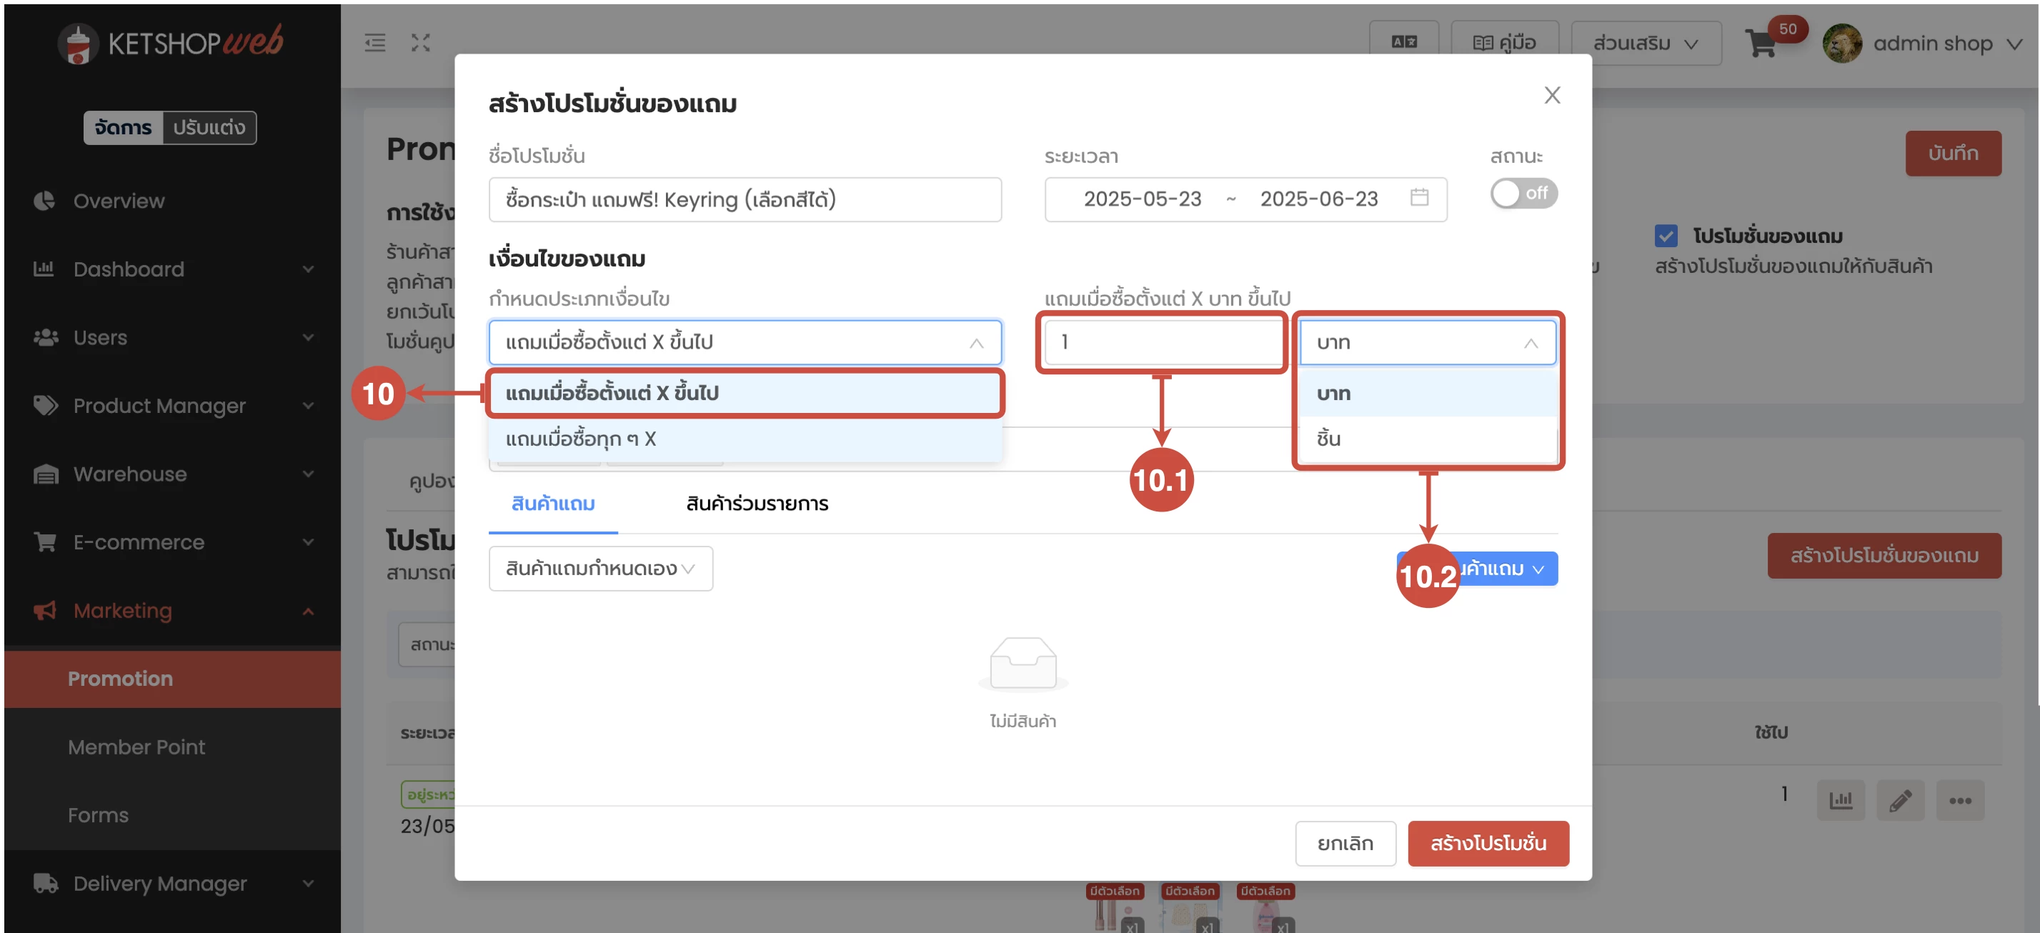Click the promotion statistics bar chart icon

click(1841, 800)
